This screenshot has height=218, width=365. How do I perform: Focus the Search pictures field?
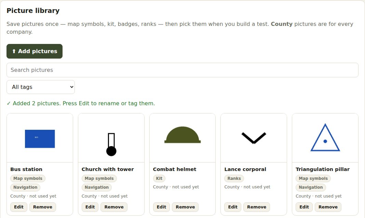[182, 70]
